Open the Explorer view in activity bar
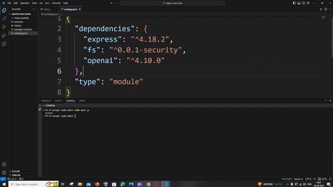 (x=4, y=10)
